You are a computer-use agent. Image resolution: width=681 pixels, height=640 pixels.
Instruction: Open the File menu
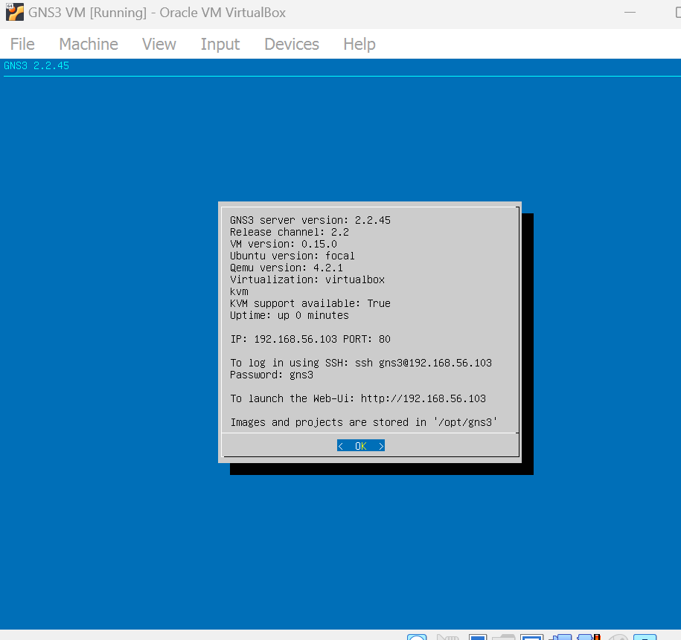(x=22, y=45)
